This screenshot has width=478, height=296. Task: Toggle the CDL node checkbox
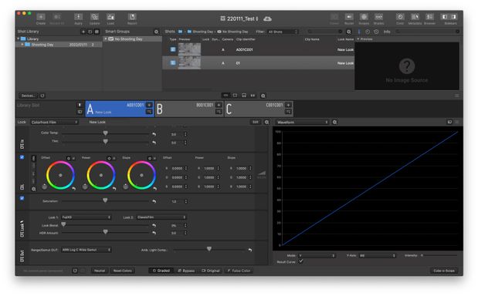(x=22, y=157)
